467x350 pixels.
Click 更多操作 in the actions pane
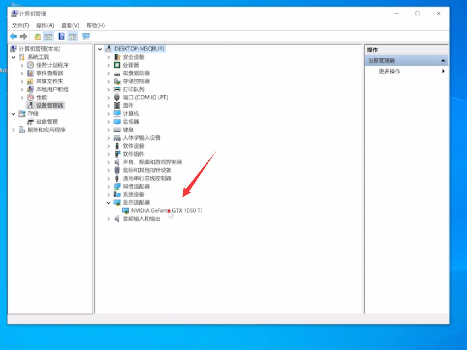pyautogui.click(x=389, y=72)
